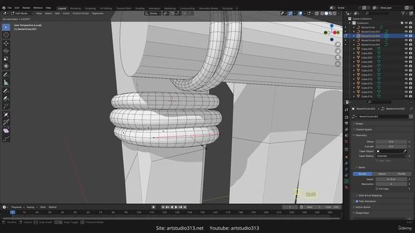Pick the Scale tool
Image resolution: width=415 pixels, height=233 pixels.
click(6, 59)
